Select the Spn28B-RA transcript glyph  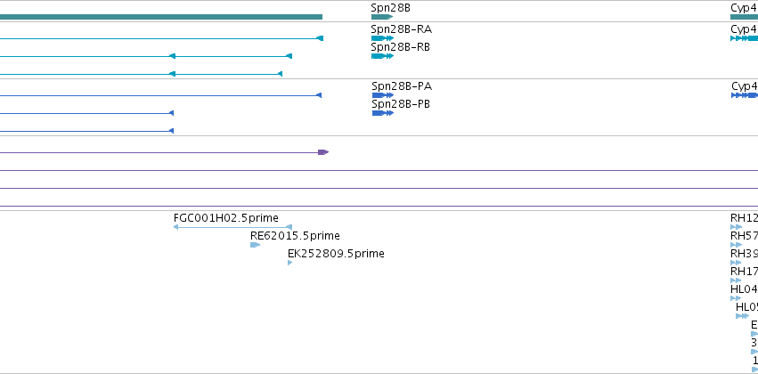[x=382, y=38]
